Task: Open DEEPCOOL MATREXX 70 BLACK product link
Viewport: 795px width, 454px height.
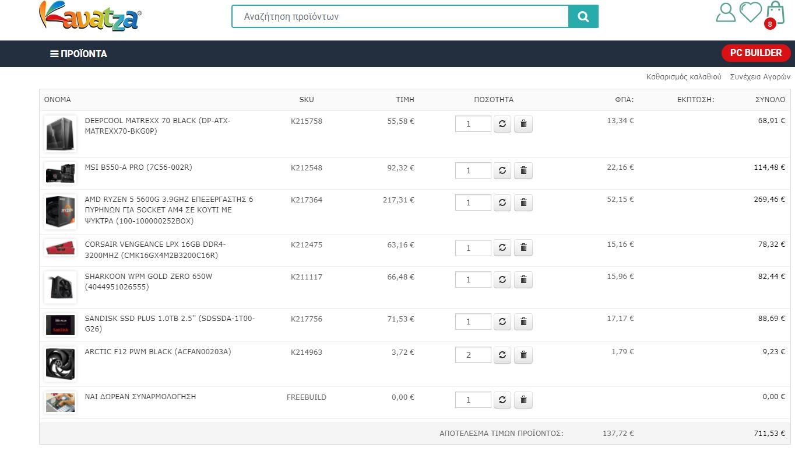Action: coord(157,126)
